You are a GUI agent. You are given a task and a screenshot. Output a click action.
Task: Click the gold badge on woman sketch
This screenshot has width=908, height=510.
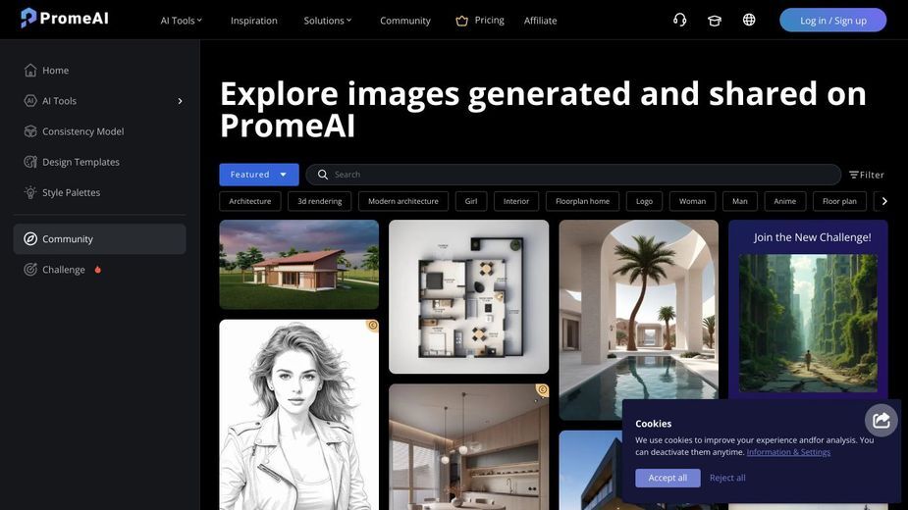point(373,326)
